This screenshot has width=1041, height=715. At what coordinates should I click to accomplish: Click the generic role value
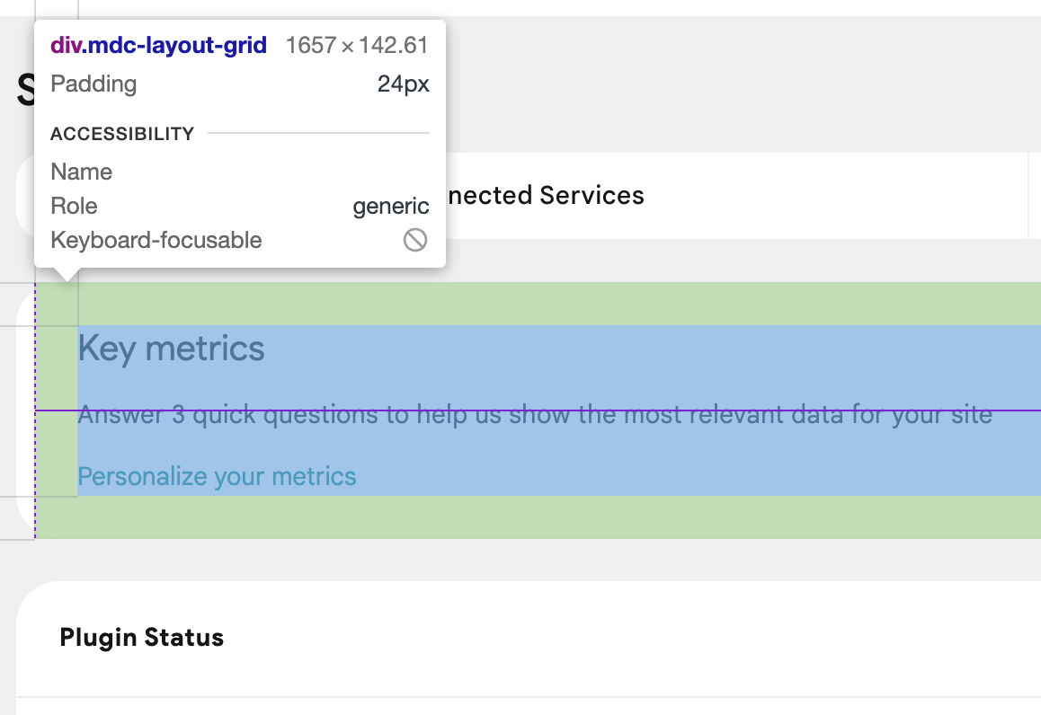pyautogui.click(x=390, y=207)
